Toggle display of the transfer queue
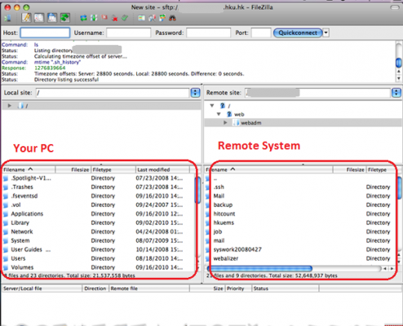Image resolution: width=403 pixels, height=326 pixels. click(x=64, y=18)
